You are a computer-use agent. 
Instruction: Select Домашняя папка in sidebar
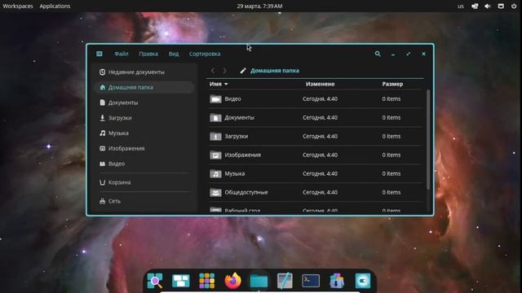click(144, 87)
